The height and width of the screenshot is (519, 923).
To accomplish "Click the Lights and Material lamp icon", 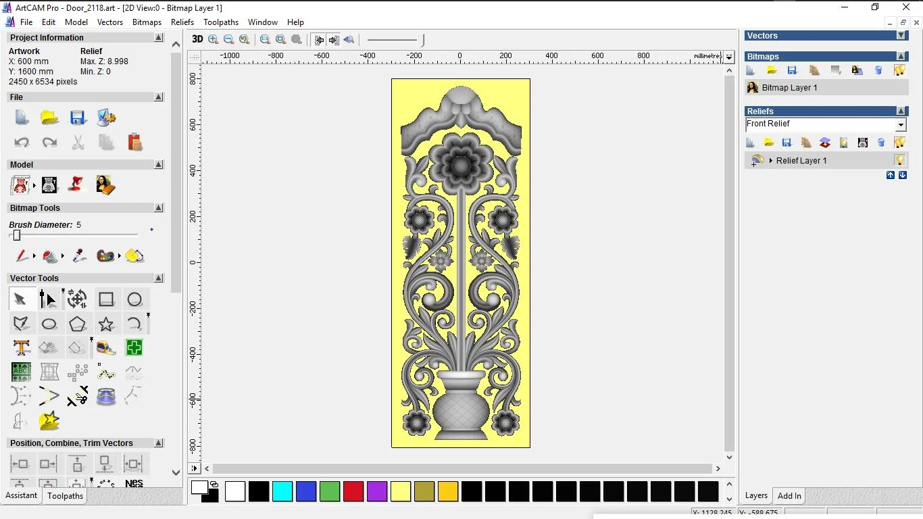I will point(78,184).
